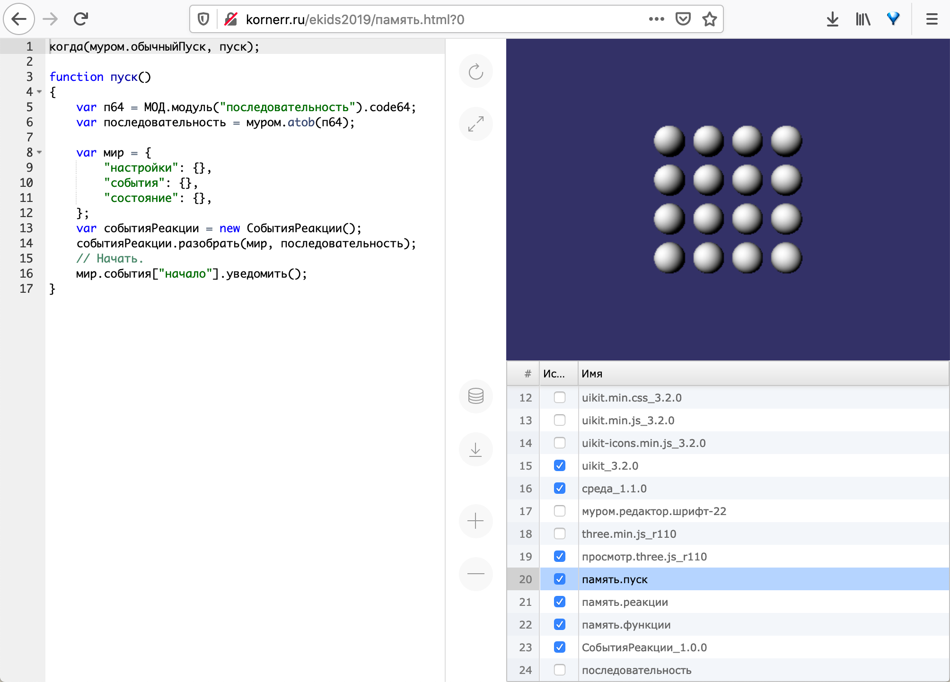Collapse code fold arrow at line 4

pos(40,92)
